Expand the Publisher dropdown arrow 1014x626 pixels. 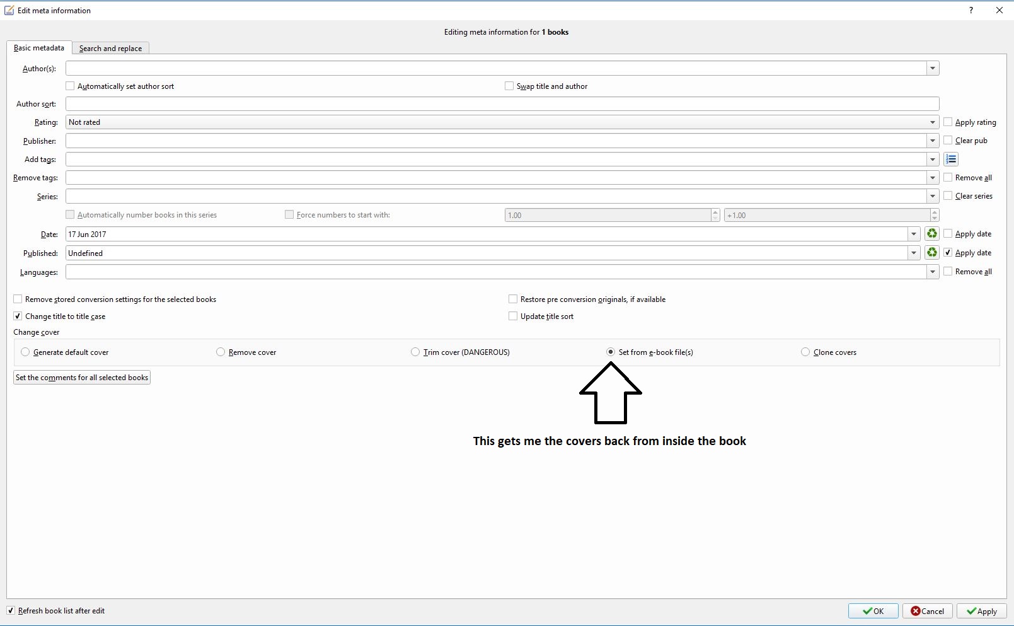(x=933, y=141)
